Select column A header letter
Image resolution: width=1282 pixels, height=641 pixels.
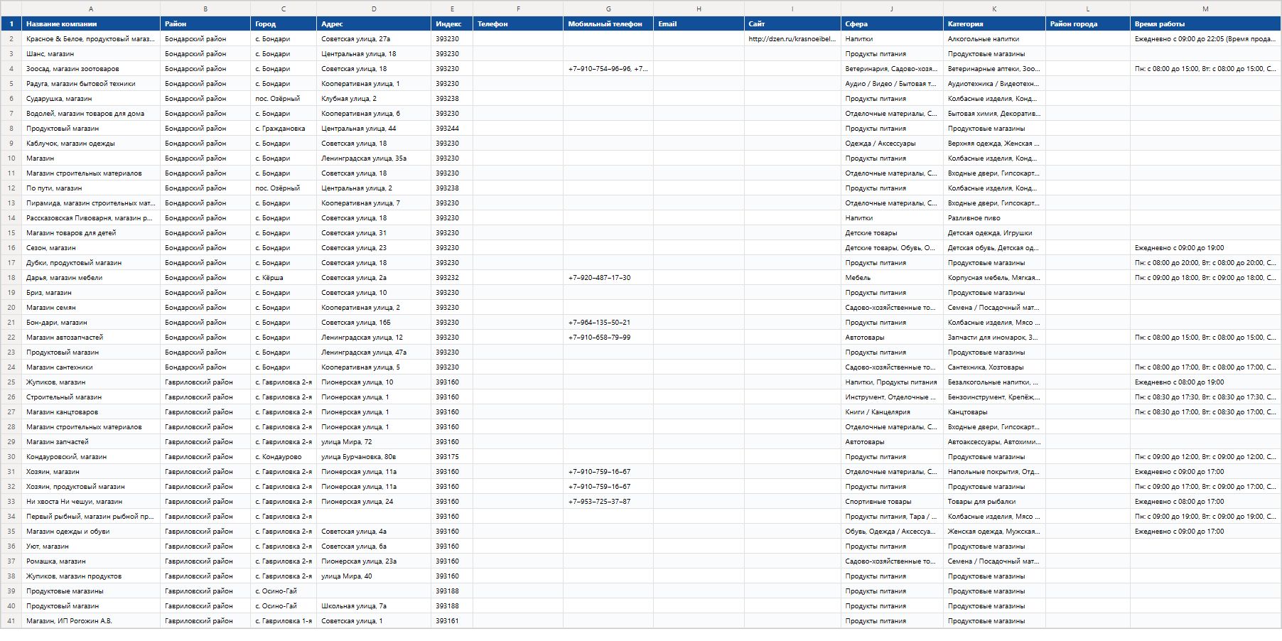(x=91, y=9)
